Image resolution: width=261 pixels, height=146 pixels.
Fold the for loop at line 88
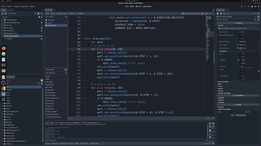83,49
